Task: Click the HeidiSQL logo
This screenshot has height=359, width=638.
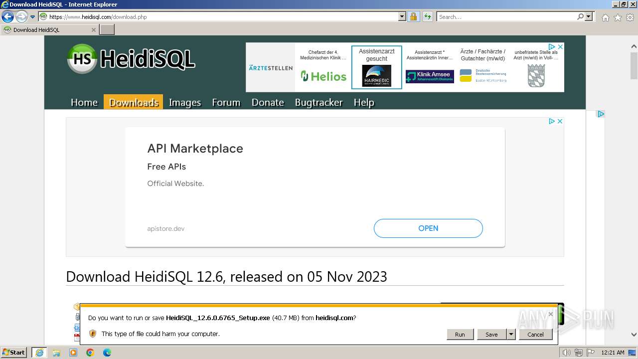Action: pos(131,59)
